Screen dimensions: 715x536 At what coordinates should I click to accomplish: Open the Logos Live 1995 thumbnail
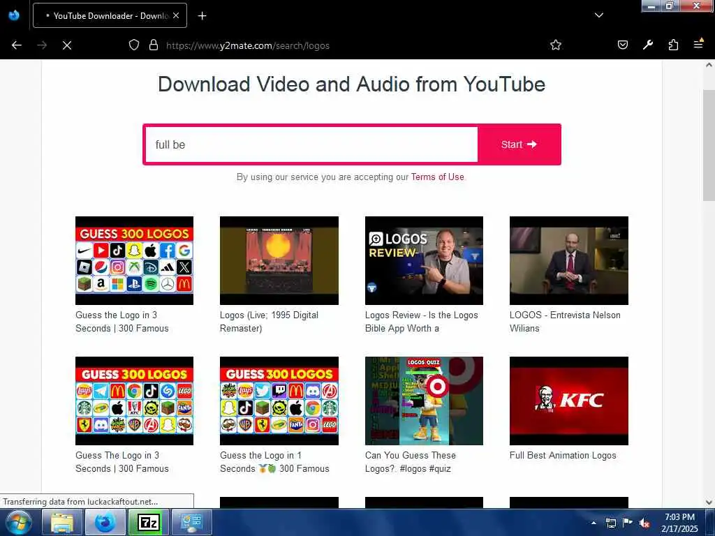click(x=279, y=261)
